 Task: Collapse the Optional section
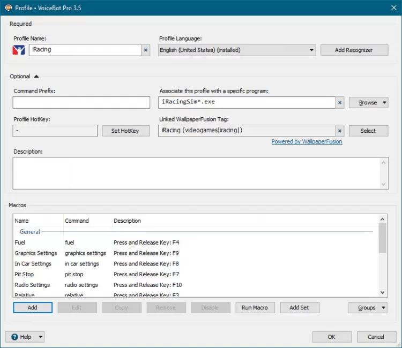(36, 77)
